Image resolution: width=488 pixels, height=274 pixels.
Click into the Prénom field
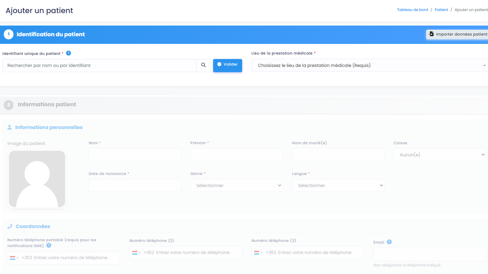(x=236, y=155)
